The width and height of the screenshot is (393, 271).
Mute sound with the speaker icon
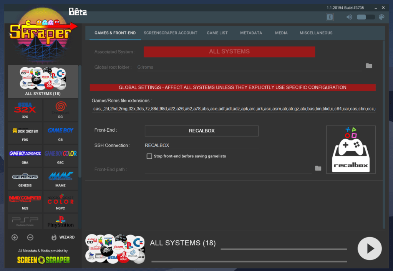point(349,17)
